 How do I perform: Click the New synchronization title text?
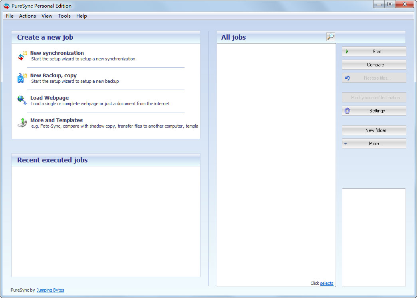click(57, 53)
